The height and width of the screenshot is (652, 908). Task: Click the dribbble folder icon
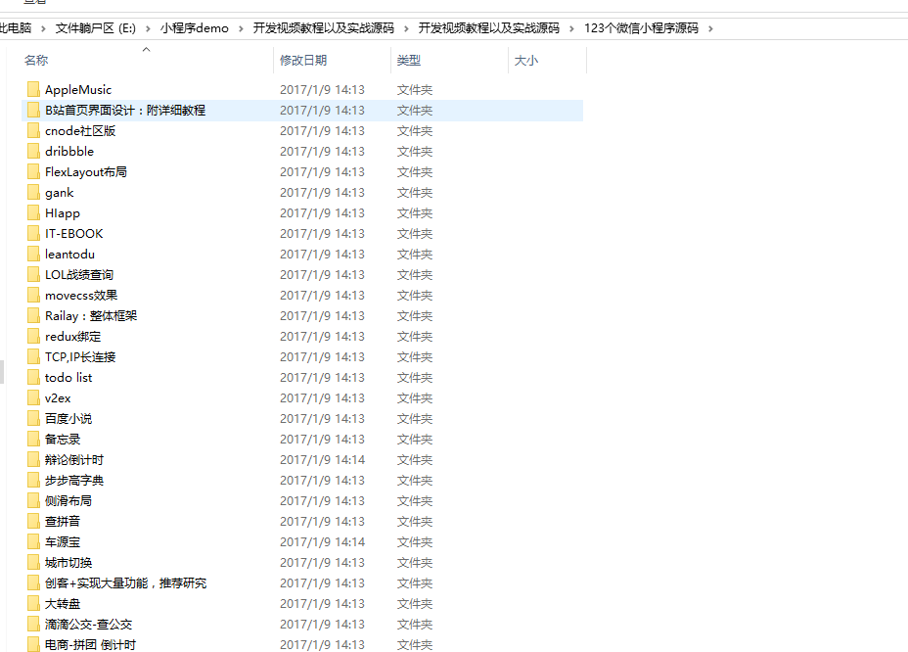(33, 152)
